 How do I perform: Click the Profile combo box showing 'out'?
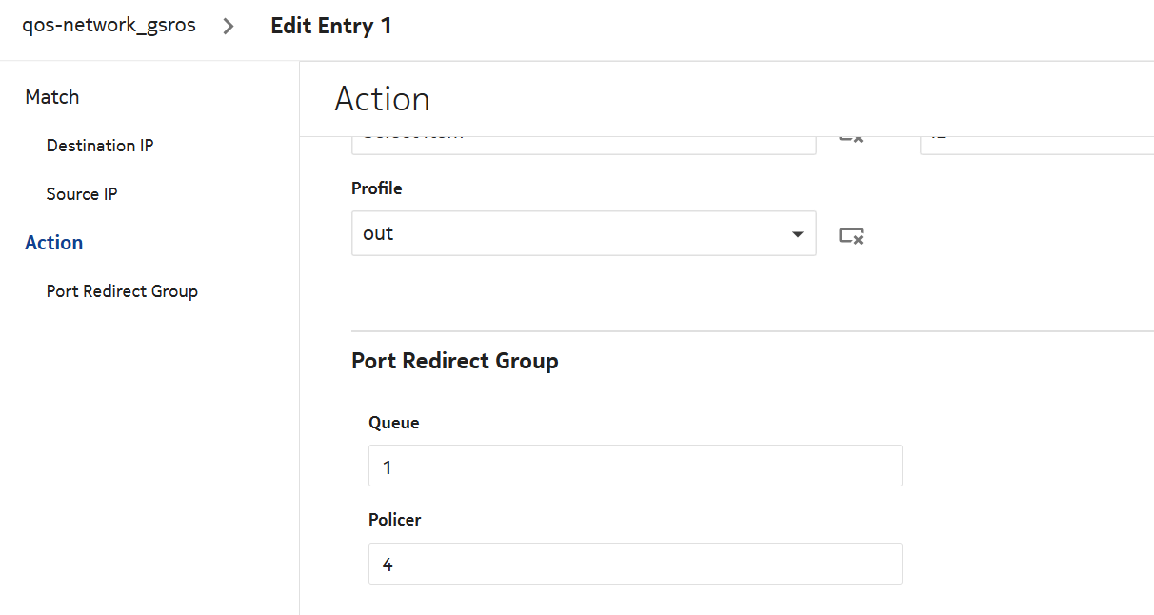pyautogui.click(x=571, y=234)
